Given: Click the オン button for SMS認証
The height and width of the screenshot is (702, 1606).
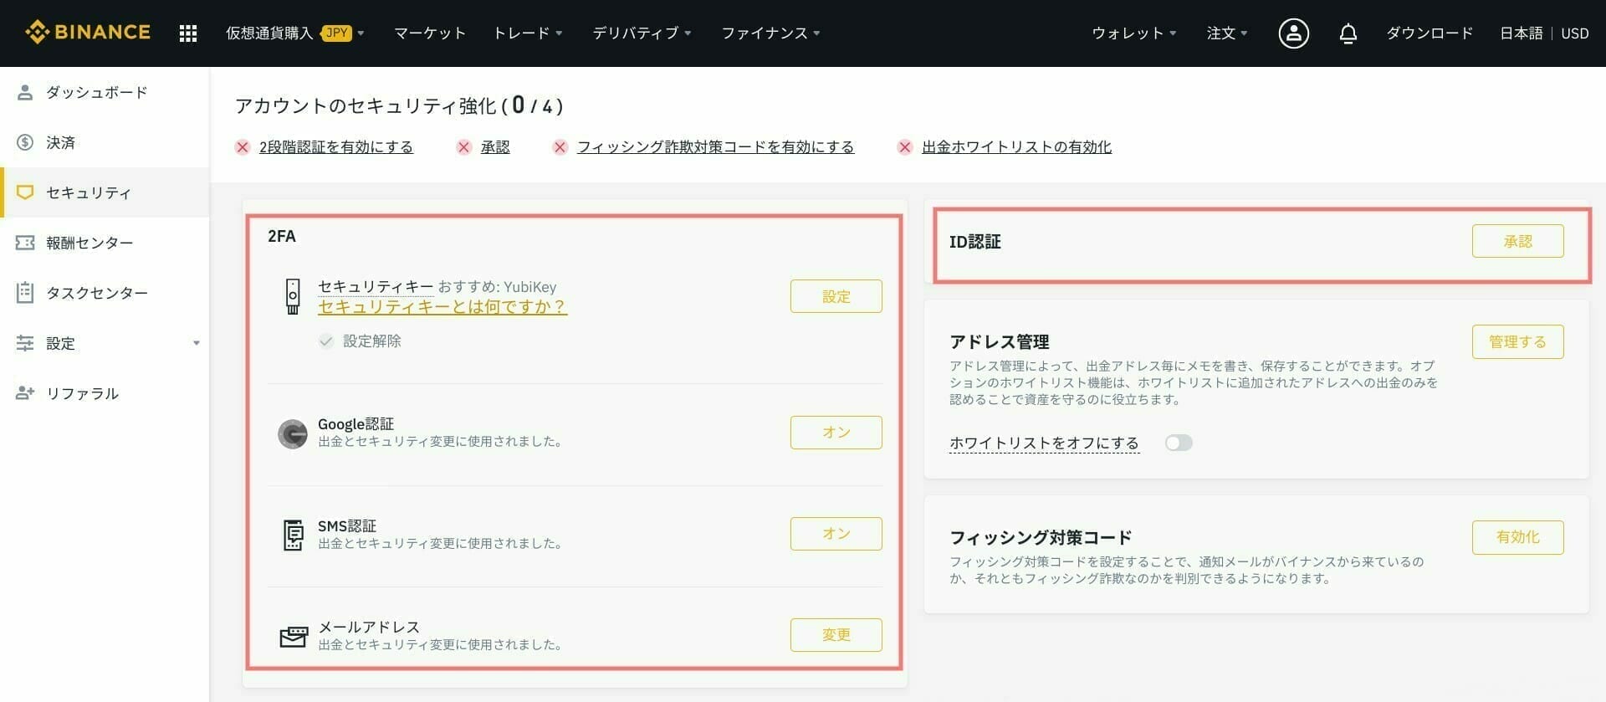Looking at the screenshot, I should 836,534.
